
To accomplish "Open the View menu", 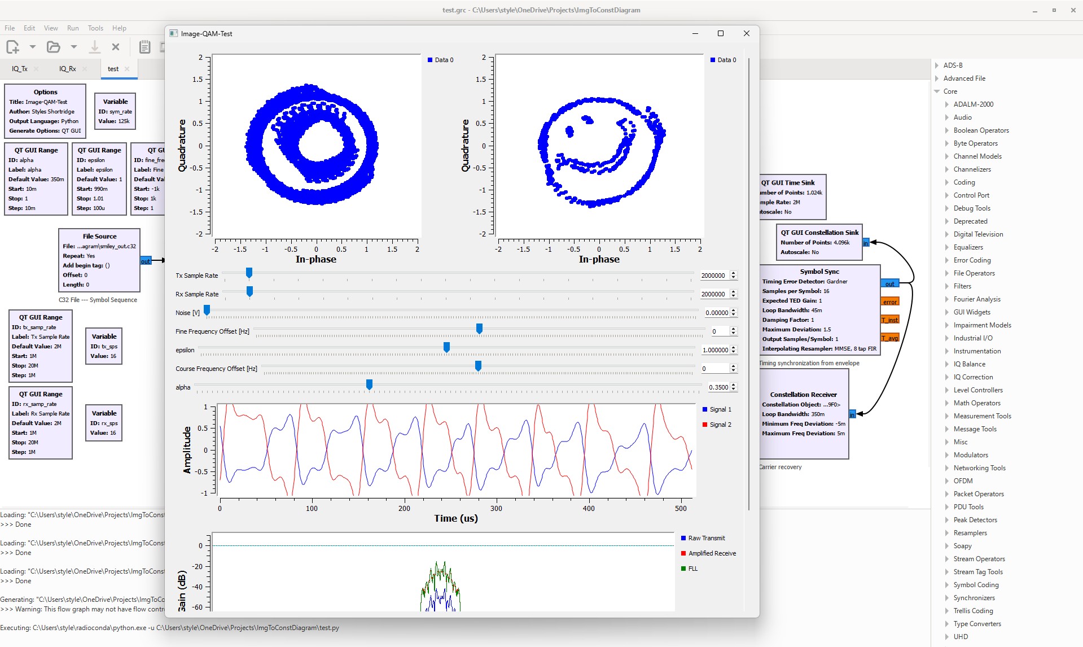I will (51, 28).
